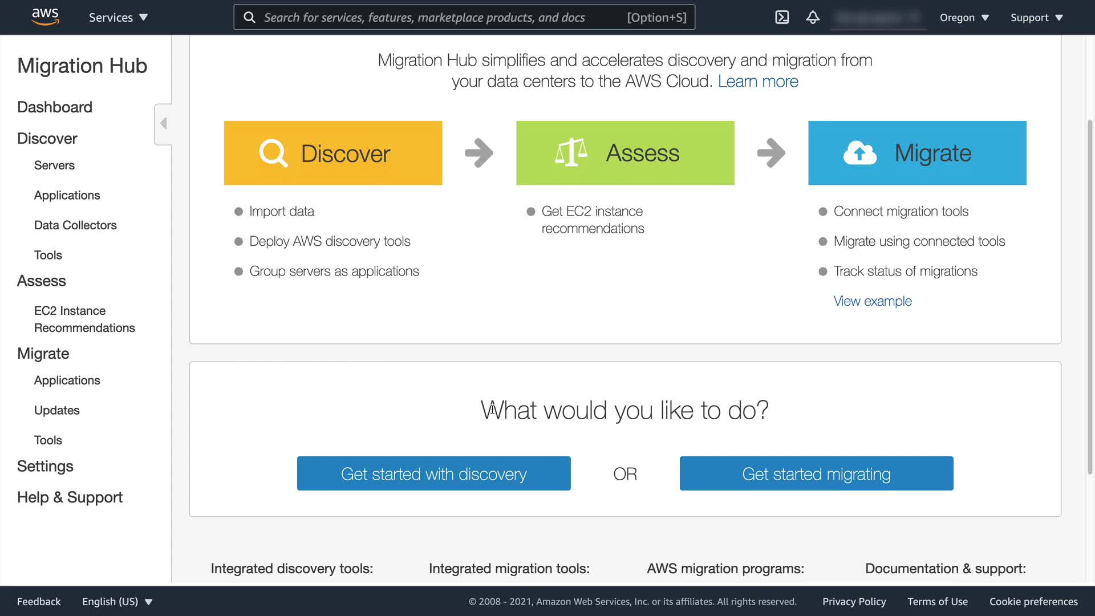Go to EC2 Instance Recommendations
The image size is (1095, 616).
pyautogui.click(x=84, y=319)
